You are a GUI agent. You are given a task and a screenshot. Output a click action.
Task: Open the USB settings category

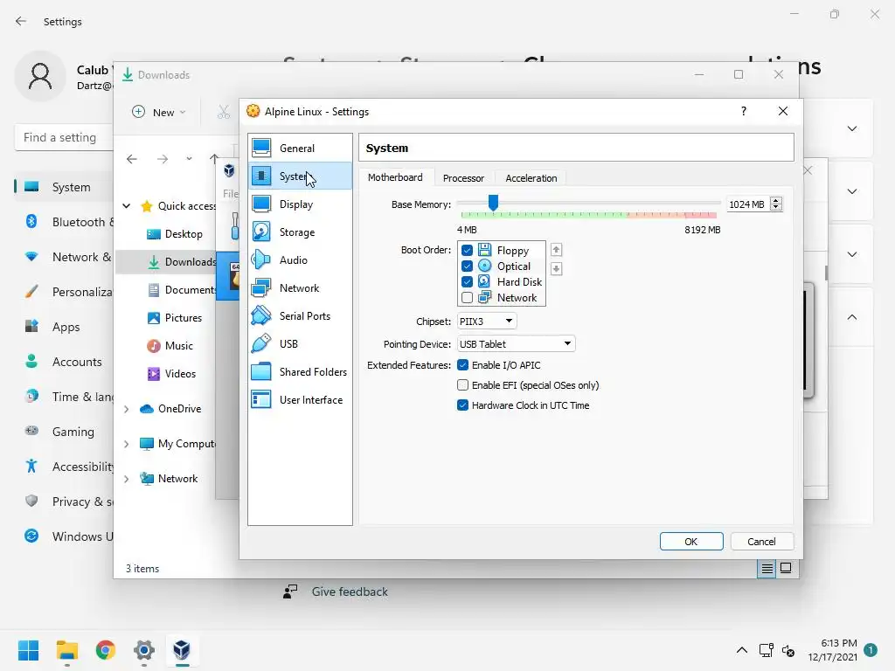301,344
